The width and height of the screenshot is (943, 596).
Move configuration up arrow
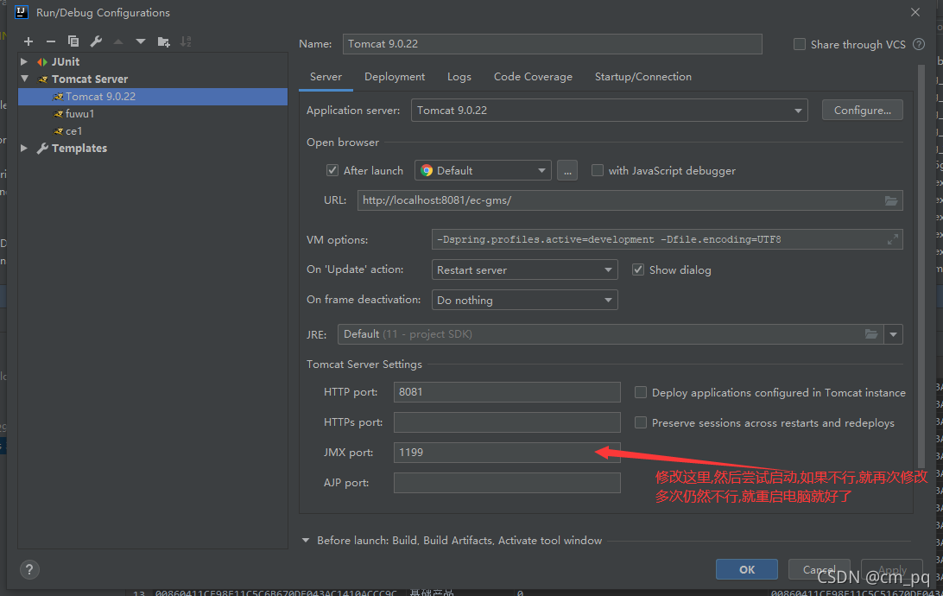coord(118,41)
